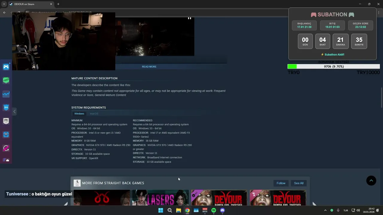This screenshot has width=383, height=215.
Task: Click the GEÇEN SÜRE 23:12:02 box
Action: pos(361,25)
